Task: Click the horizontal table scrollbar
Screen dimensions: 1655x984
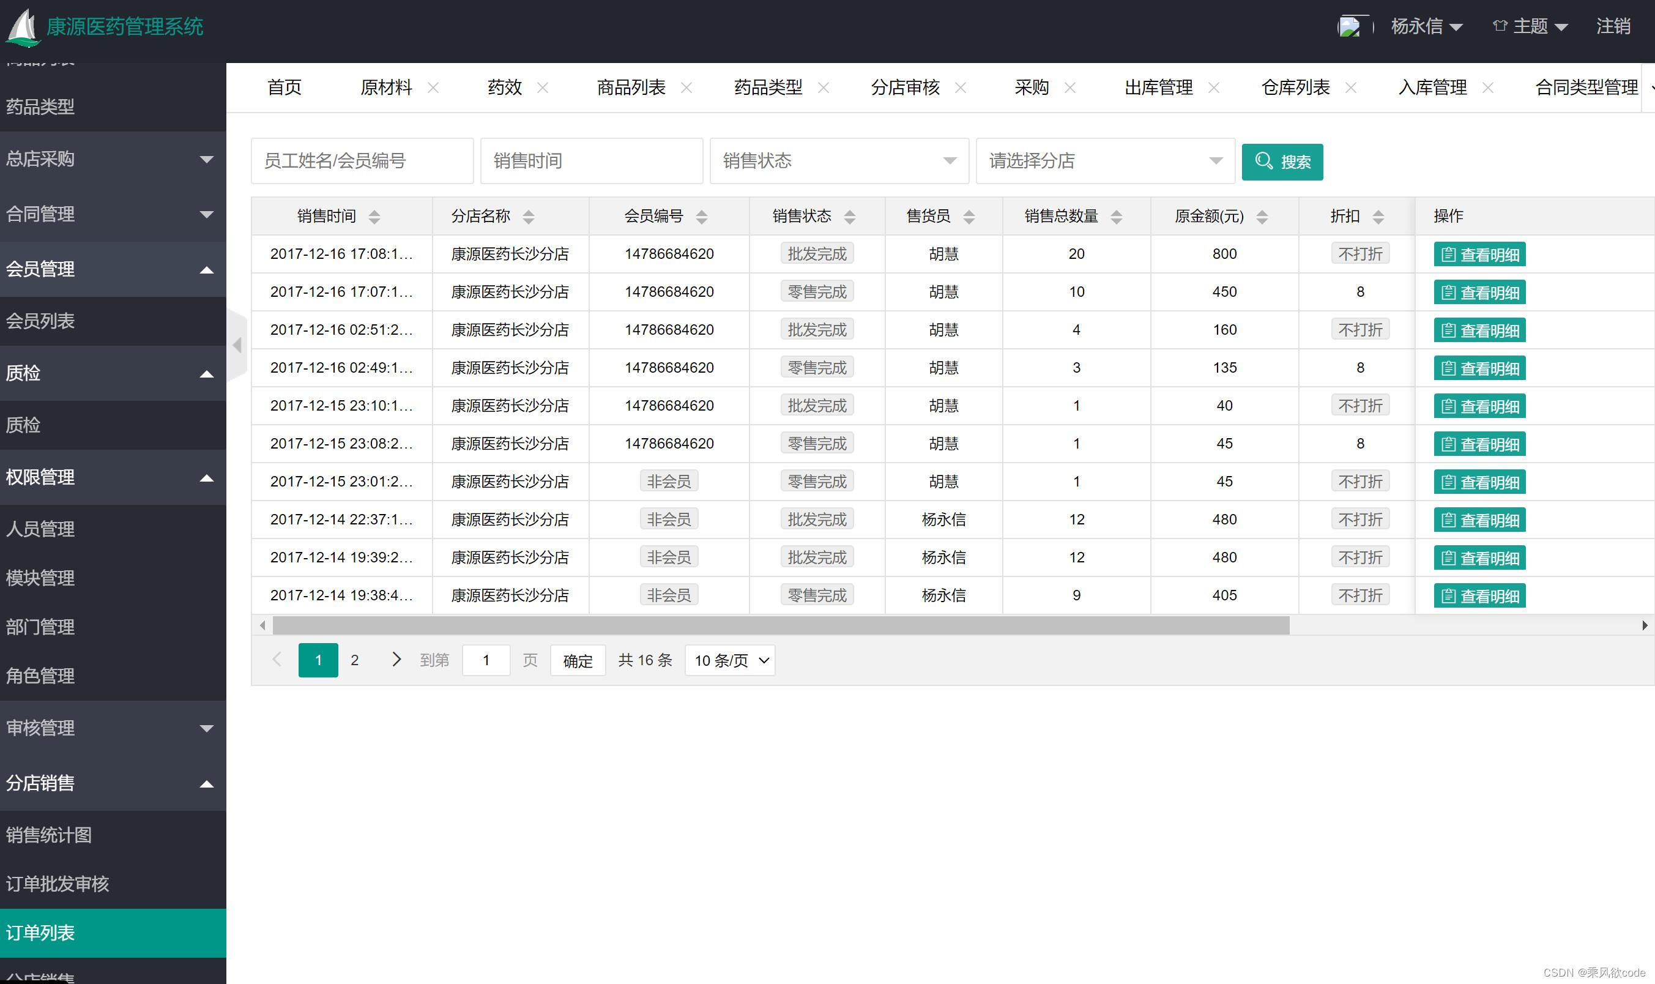Action: pos(780,625)
